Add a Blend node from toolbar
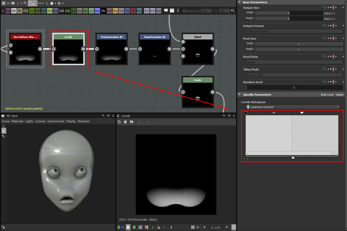Screen dimensions: 347x231 pos(14,11)
